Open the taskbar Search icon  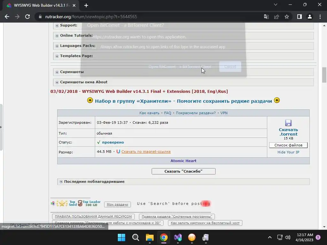tap(135, 237)
